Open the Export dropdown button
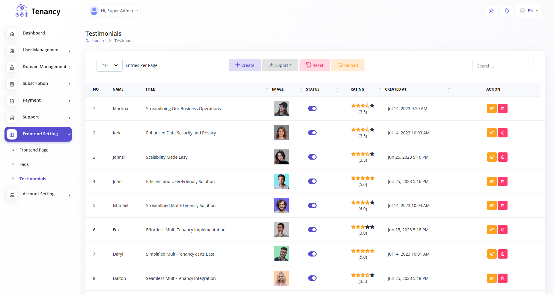The width and height of the screenshot is (554, 294). (x=280, y=65)
